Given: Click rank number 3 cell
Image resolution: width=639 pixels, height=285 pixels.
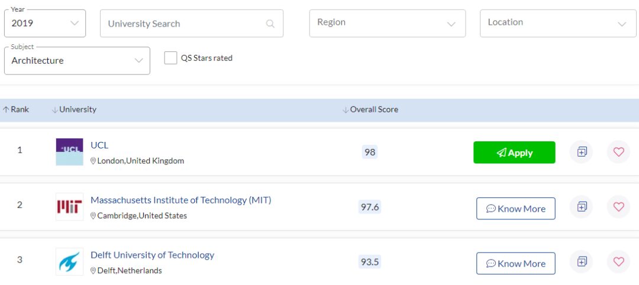Looking at the screenshot, I should 20,260.
